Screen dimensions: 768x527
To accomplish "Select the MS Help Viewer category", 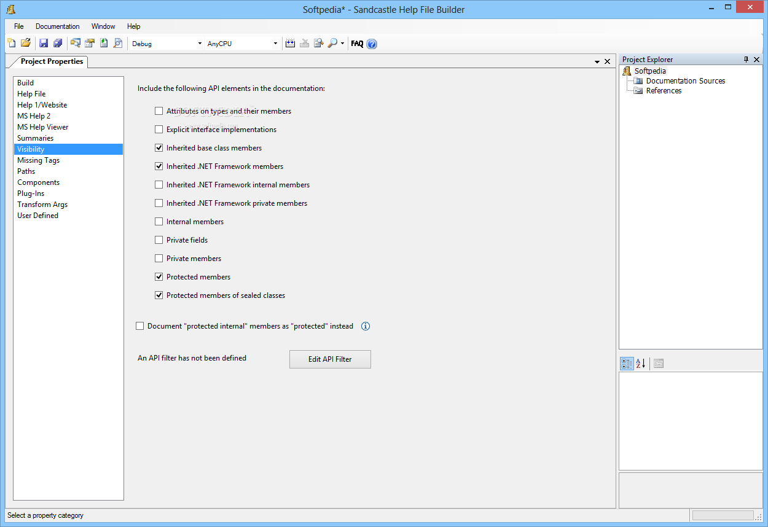I will pyautogui.click(x=68, y=127).
